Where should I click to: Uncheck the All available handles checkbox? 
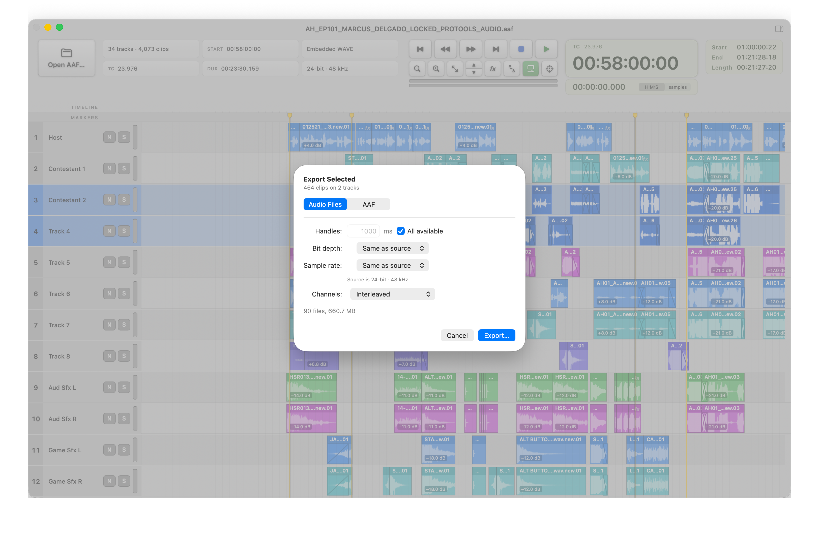401,231
